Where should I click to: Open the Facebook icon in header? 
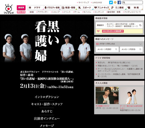(119, 2)
